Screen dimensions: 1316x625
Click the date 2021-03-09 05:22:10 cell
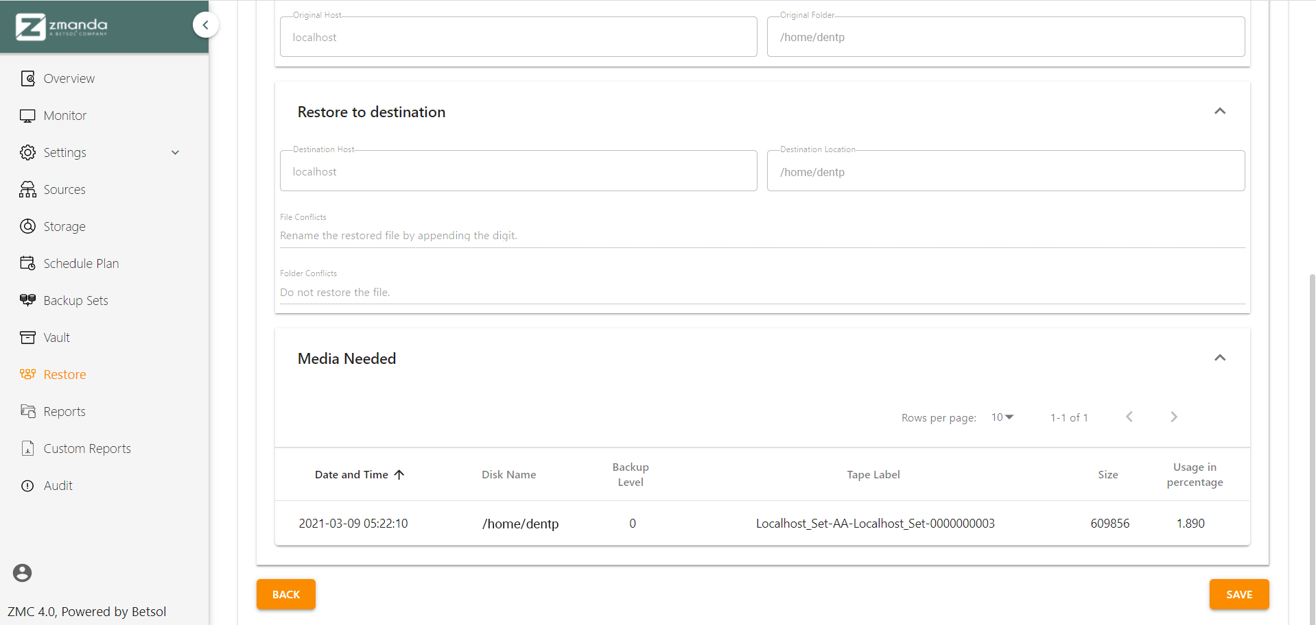tap(353, 524)
